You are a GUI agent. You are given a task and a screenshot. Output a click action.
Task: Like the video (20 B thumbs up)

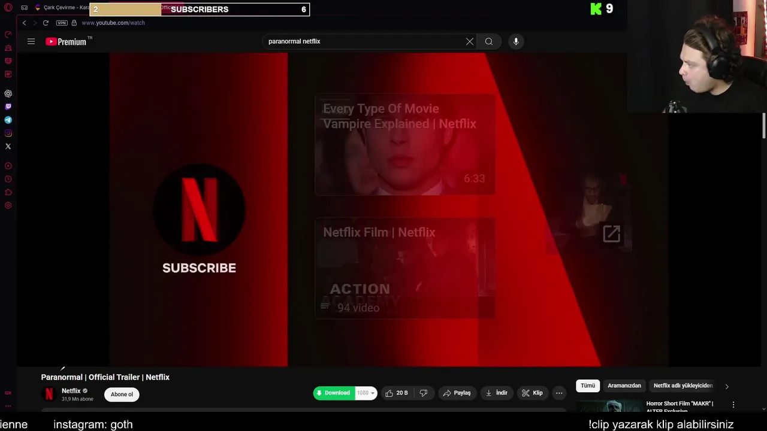pyautogui.click(x=397, y=393)
